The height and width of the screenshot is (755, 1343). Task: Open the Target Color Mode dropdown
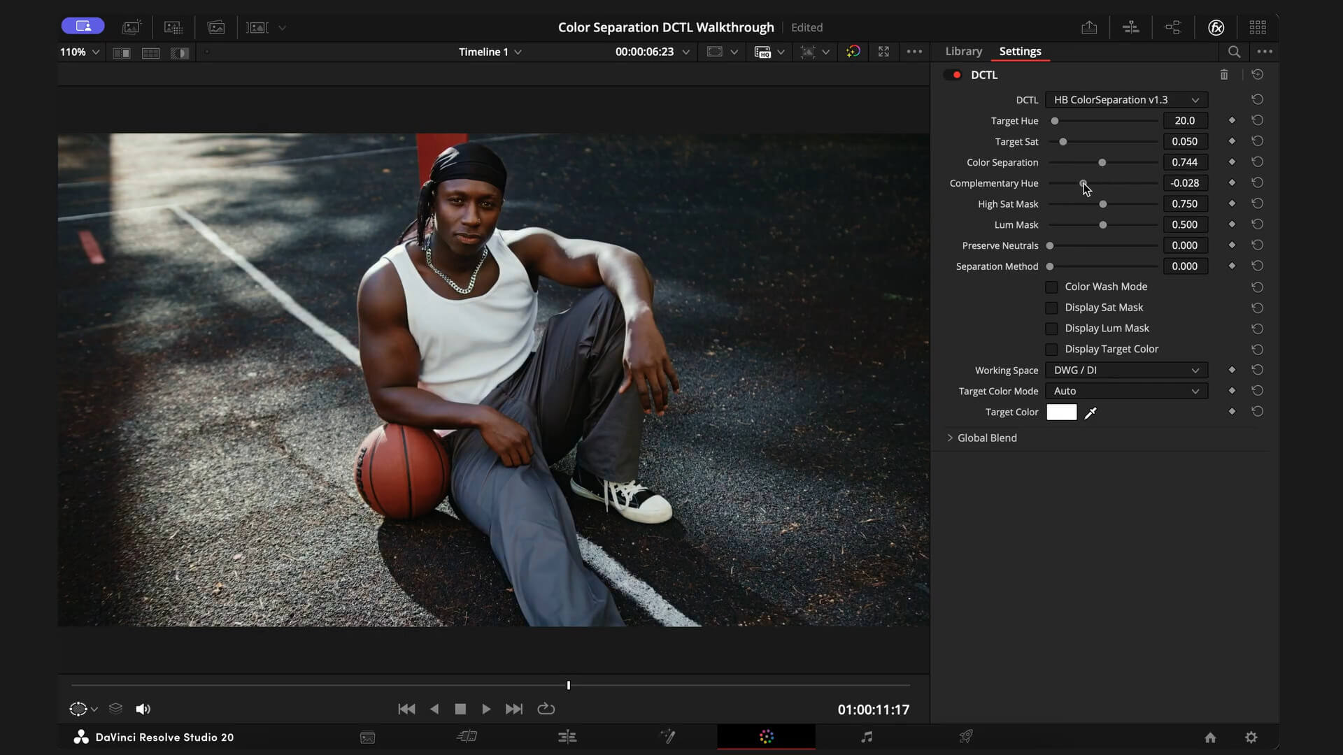point(1126,391)
